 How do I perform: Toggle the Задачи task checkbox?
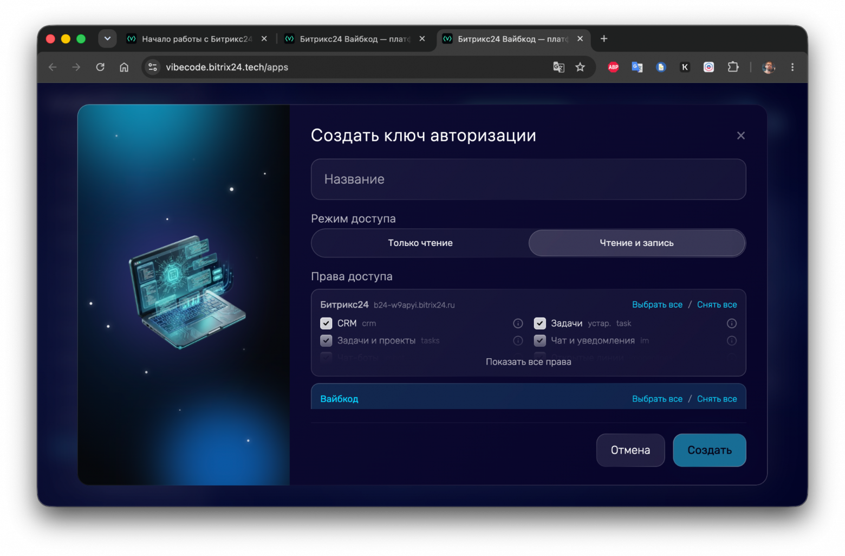(x=539, y=324)
